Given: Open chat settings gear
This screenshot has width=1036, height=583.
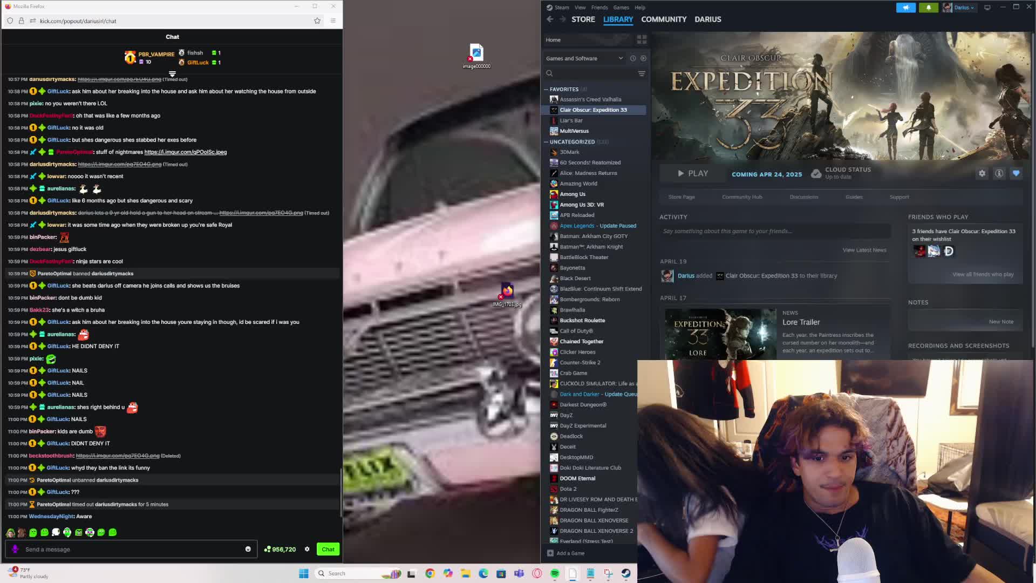Looking at the screenshot, I should 307,550.
